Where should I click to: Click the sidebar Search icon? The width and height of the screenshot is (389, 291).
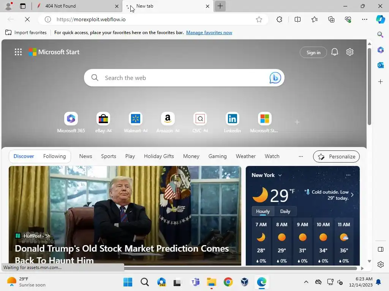point(380,34)
